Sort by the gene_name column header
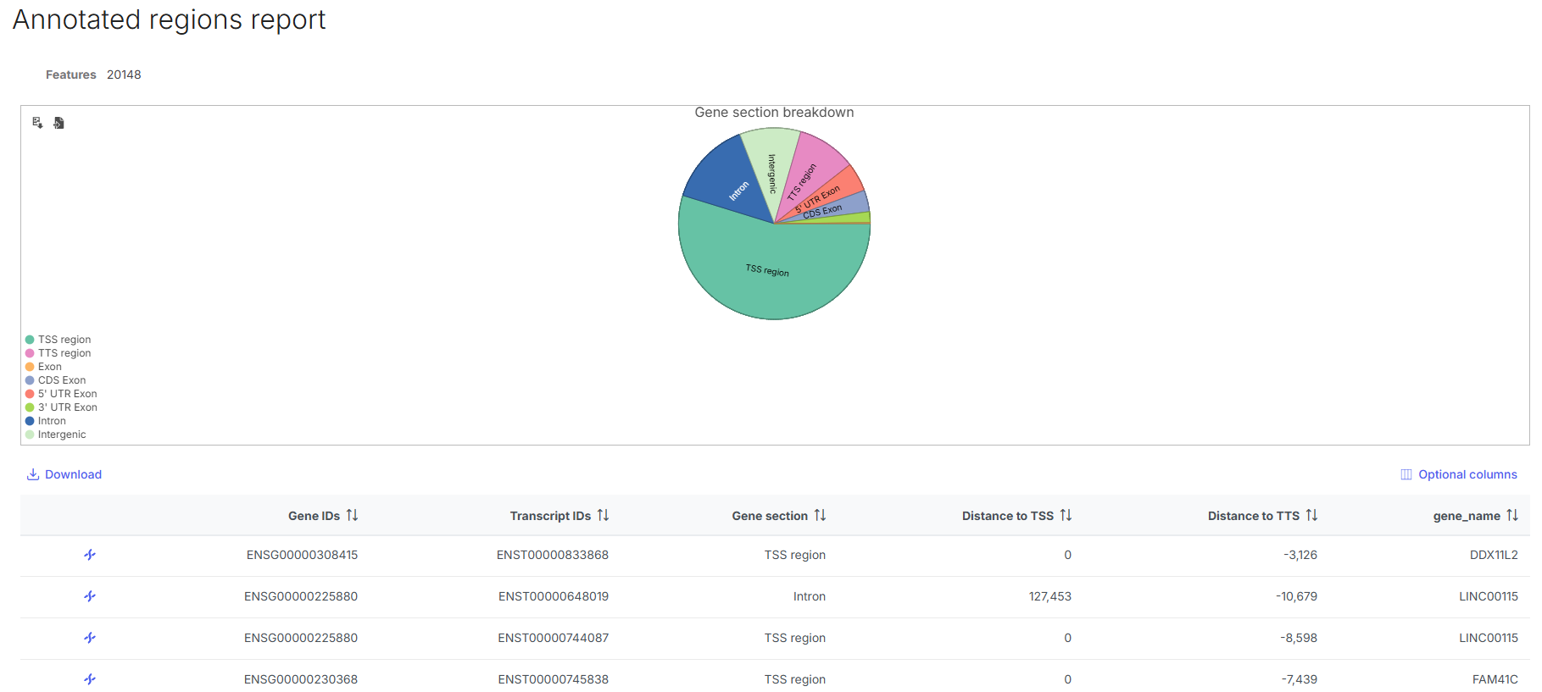1542x692 pixels. point(1511,515)
